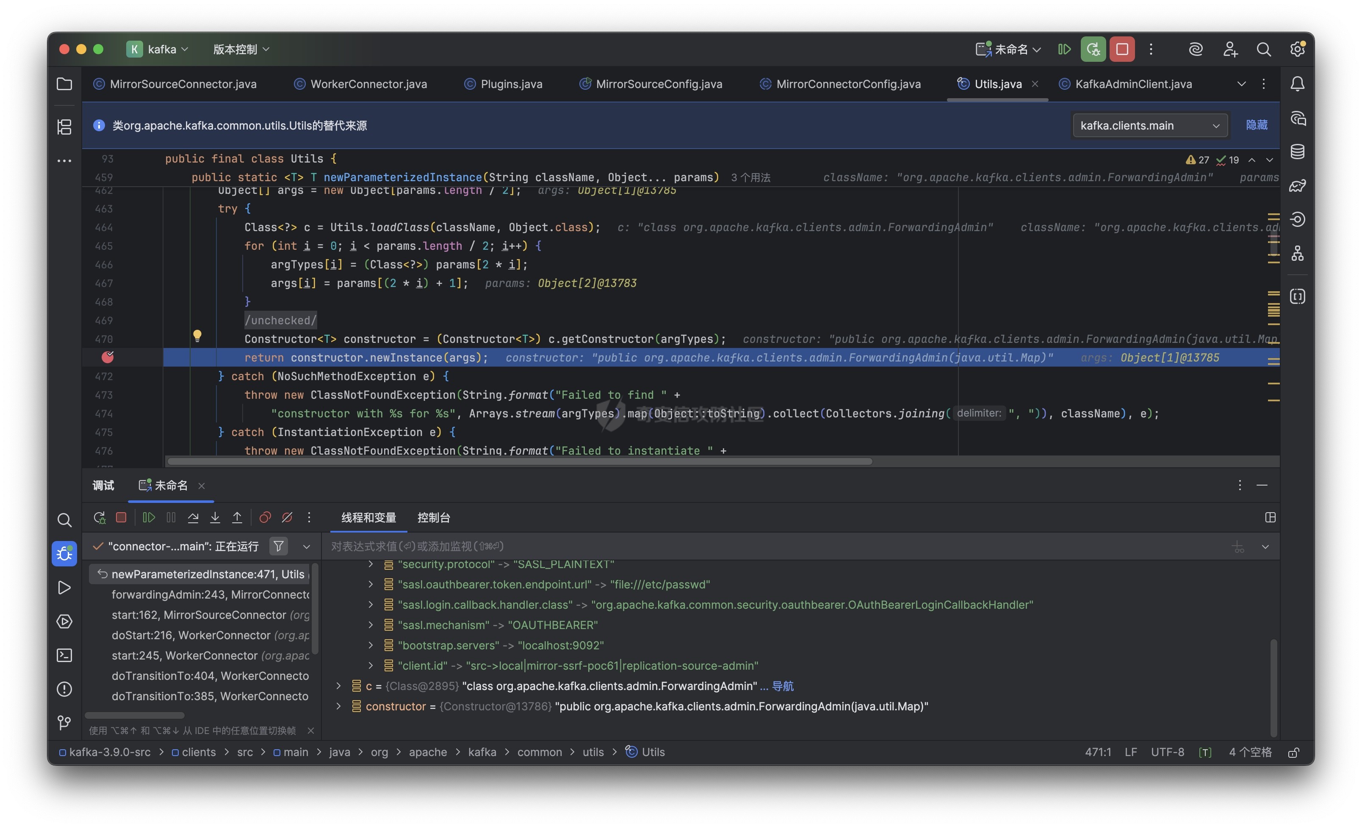
Task: Open the Find tool window in left sidebar
Action: click(64, 520)
